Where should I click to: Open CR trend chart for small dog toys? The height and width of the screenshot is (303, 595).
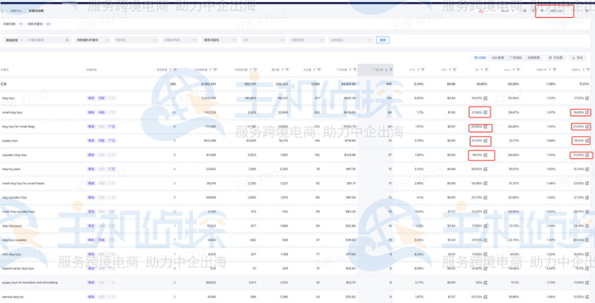(x=486, y=112)
